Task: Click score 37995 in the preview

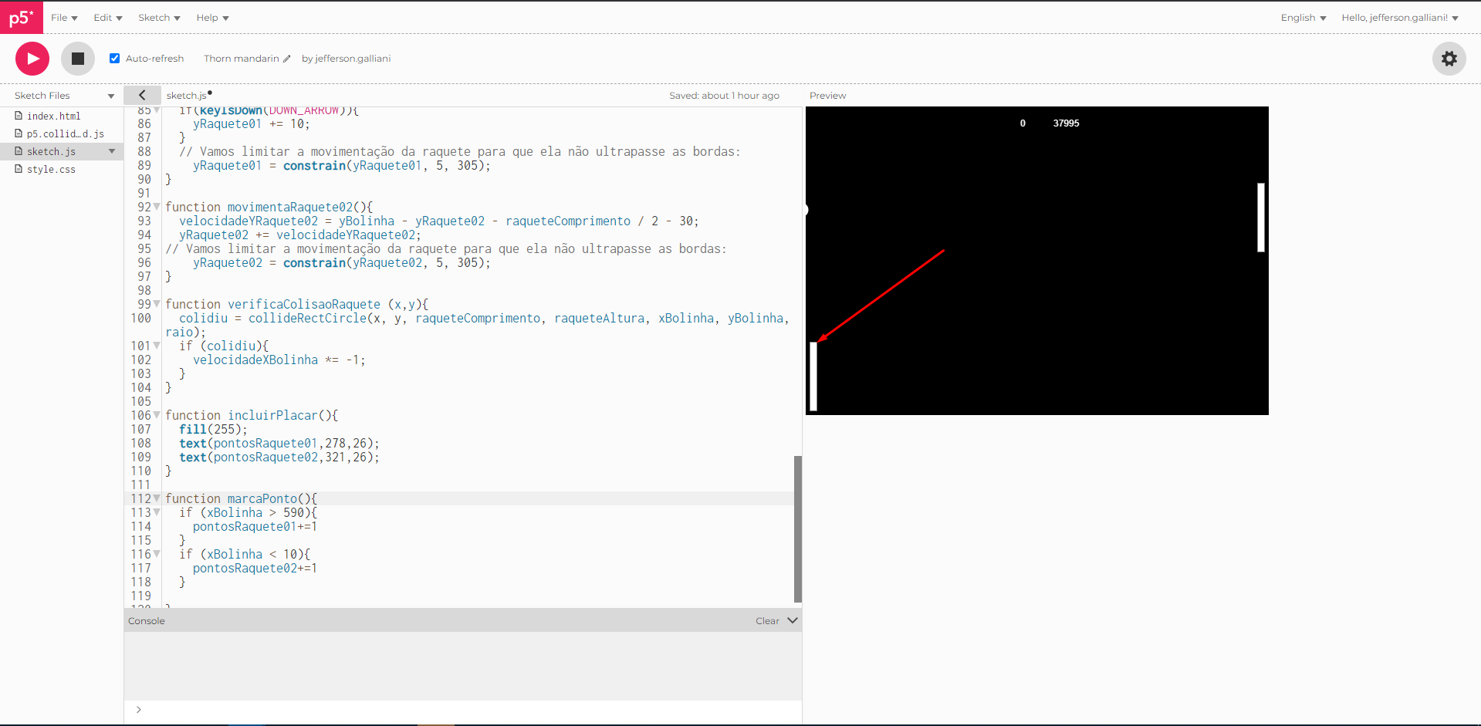Action: (x=1066, y=123)
